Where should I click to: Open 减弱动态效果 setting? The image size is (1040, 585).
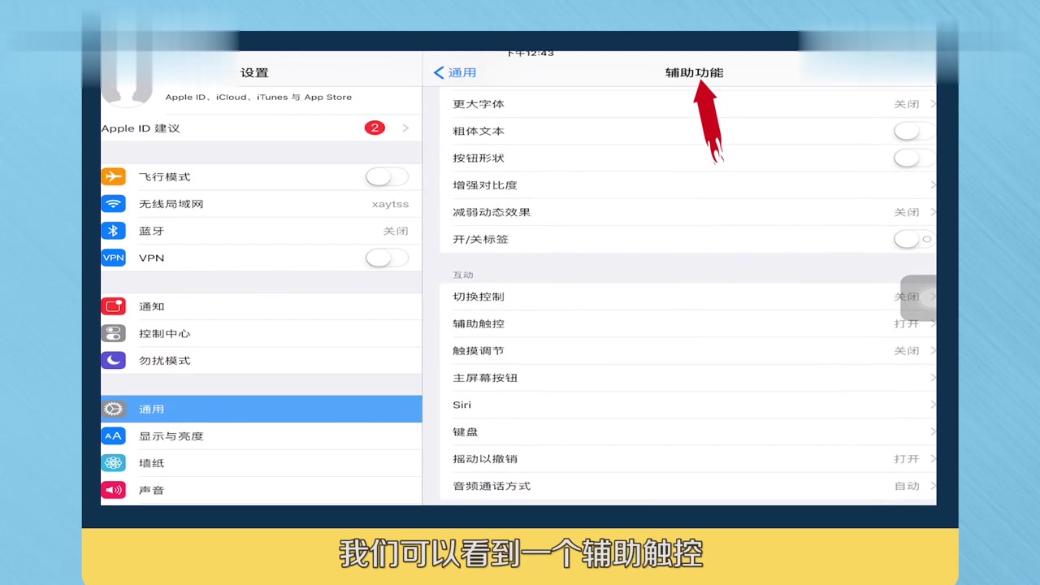point(688,212)
